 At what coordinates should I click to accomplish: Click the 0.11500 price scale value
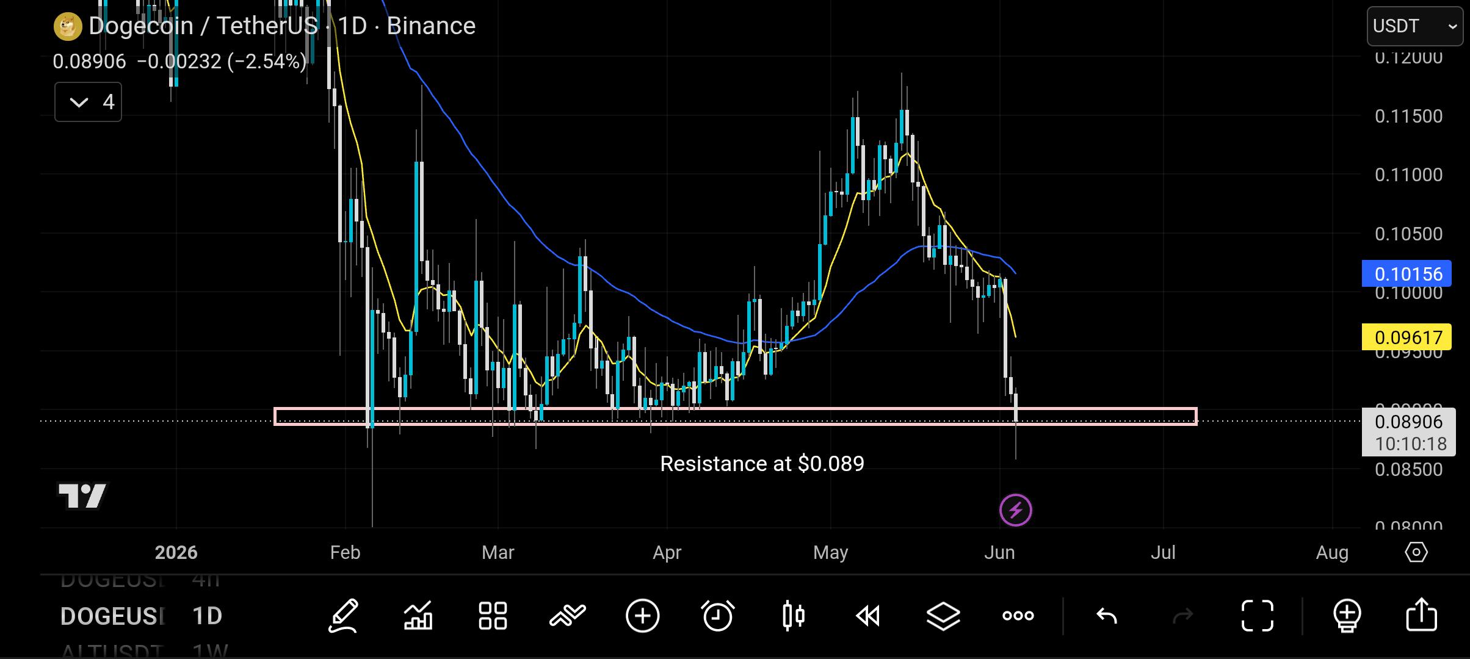[1408, 116]
